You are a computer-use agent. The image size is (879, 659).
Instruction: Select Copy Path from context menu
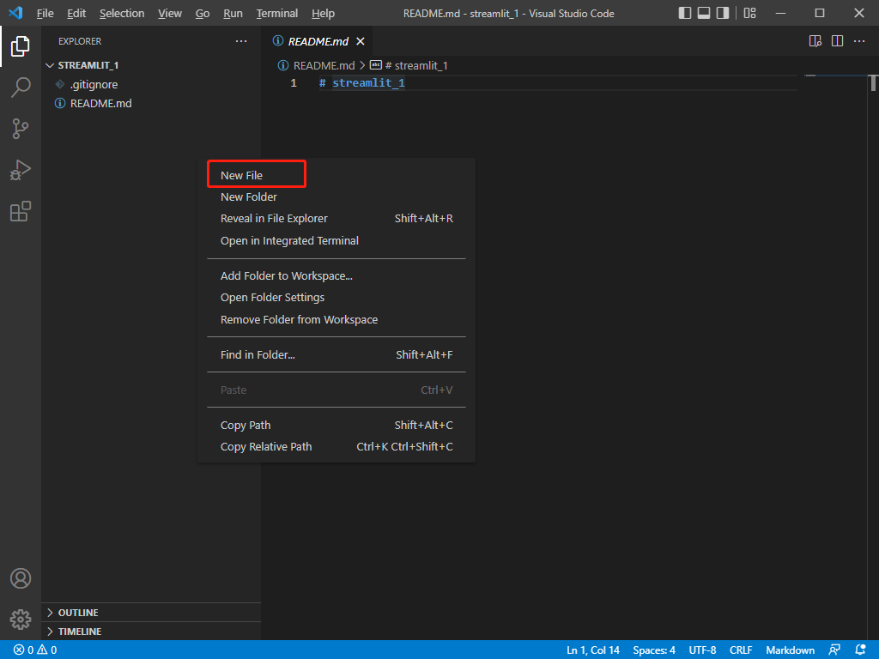[336, 426]
